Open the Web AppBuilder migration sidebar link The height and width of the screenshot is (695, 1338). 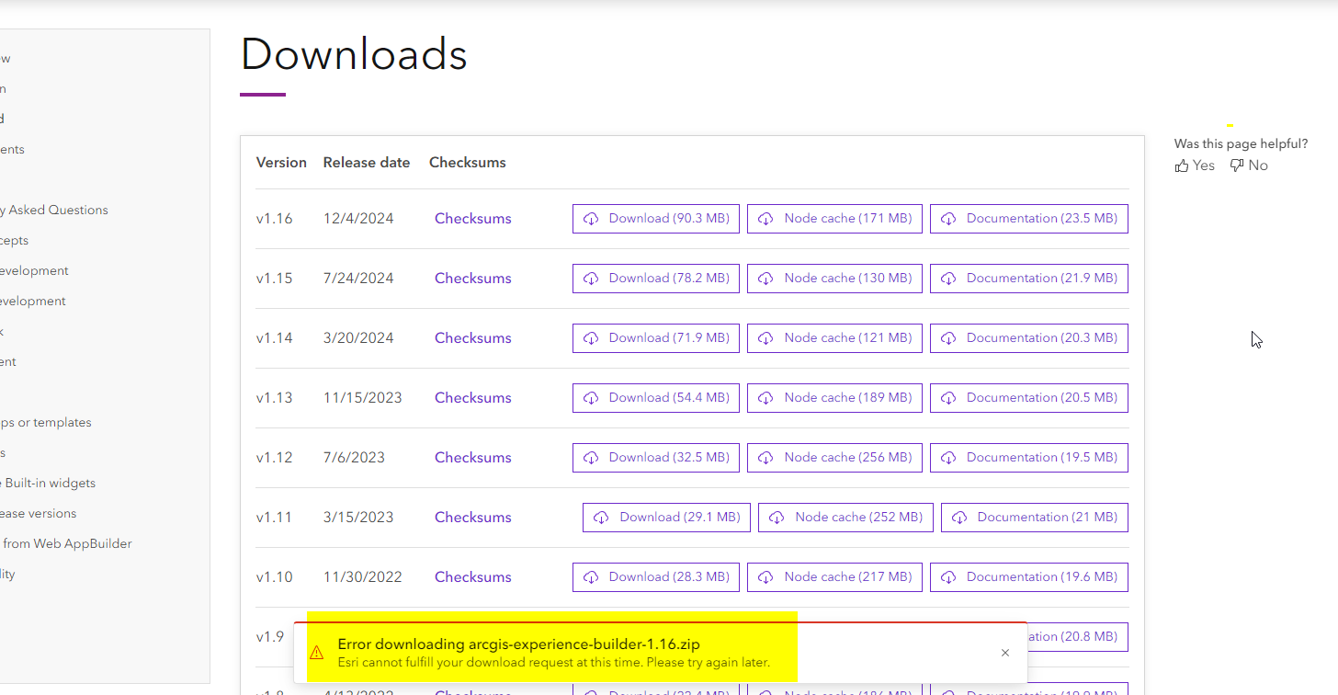click(x=66, y=542)
